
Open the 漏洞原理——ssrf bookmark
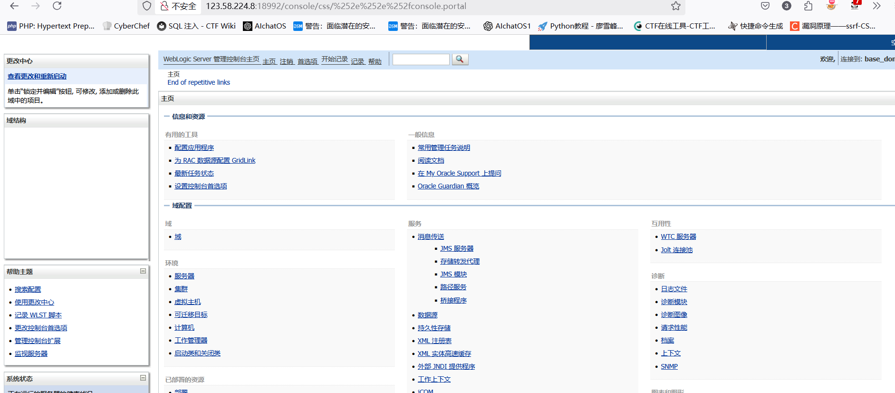coord(833,26)
